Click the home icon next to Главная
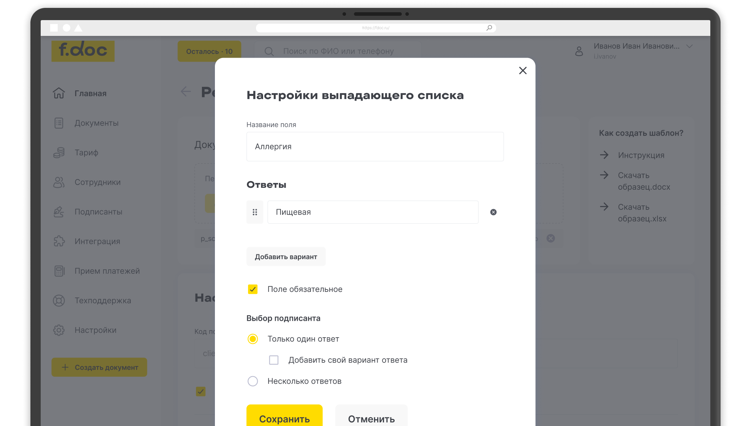The width and height of the screenshot is (751, 426). click(x=59, y=93)
